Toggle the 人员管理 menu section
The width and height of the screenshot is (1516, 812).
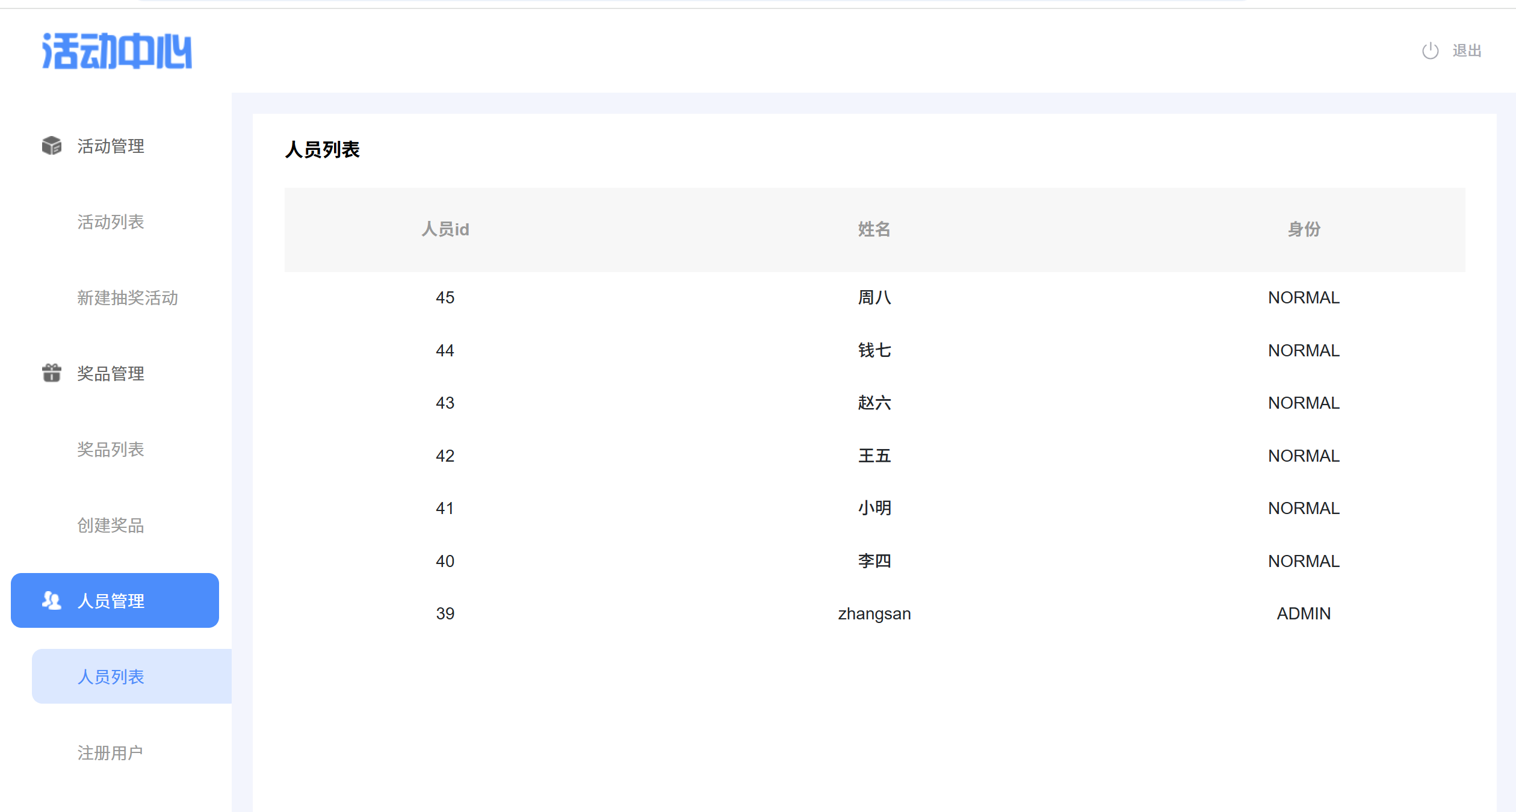click(x=111, y=601)
